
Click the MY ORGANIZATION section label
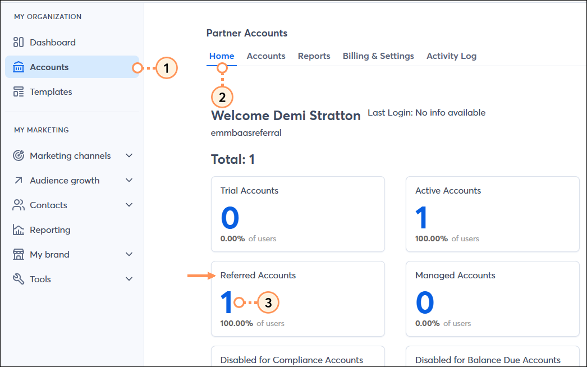point(48,17)
